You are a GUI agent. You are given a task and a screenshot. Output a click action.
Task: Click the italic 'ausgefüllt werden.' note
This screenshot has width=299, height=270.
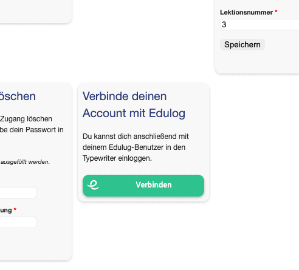[x=25, y=162]
